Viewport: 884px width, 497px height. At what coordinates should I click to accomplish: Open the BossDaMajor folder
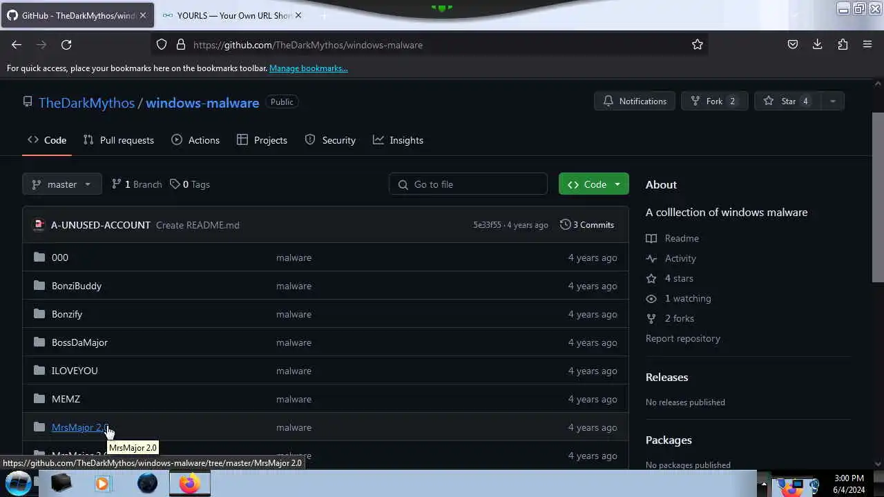click(x=79, y=342)
